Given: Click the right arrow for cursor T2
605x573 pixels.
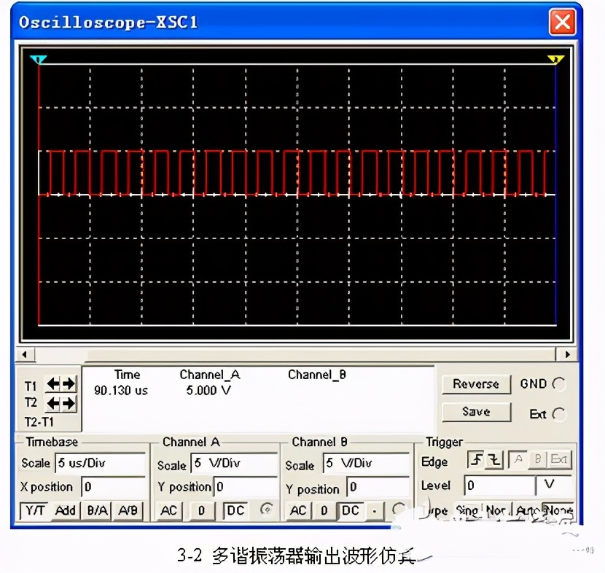Looking at the screenshot, I should 68,402.
